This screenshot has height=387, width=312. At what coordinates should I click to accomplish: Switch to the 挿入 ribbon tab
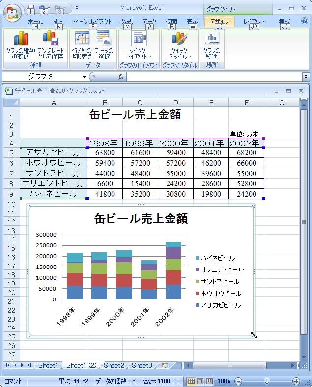pos(57,22)
